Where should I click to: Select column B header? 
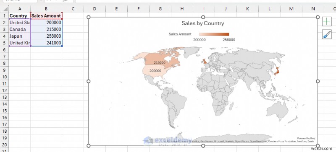(46, 9)
